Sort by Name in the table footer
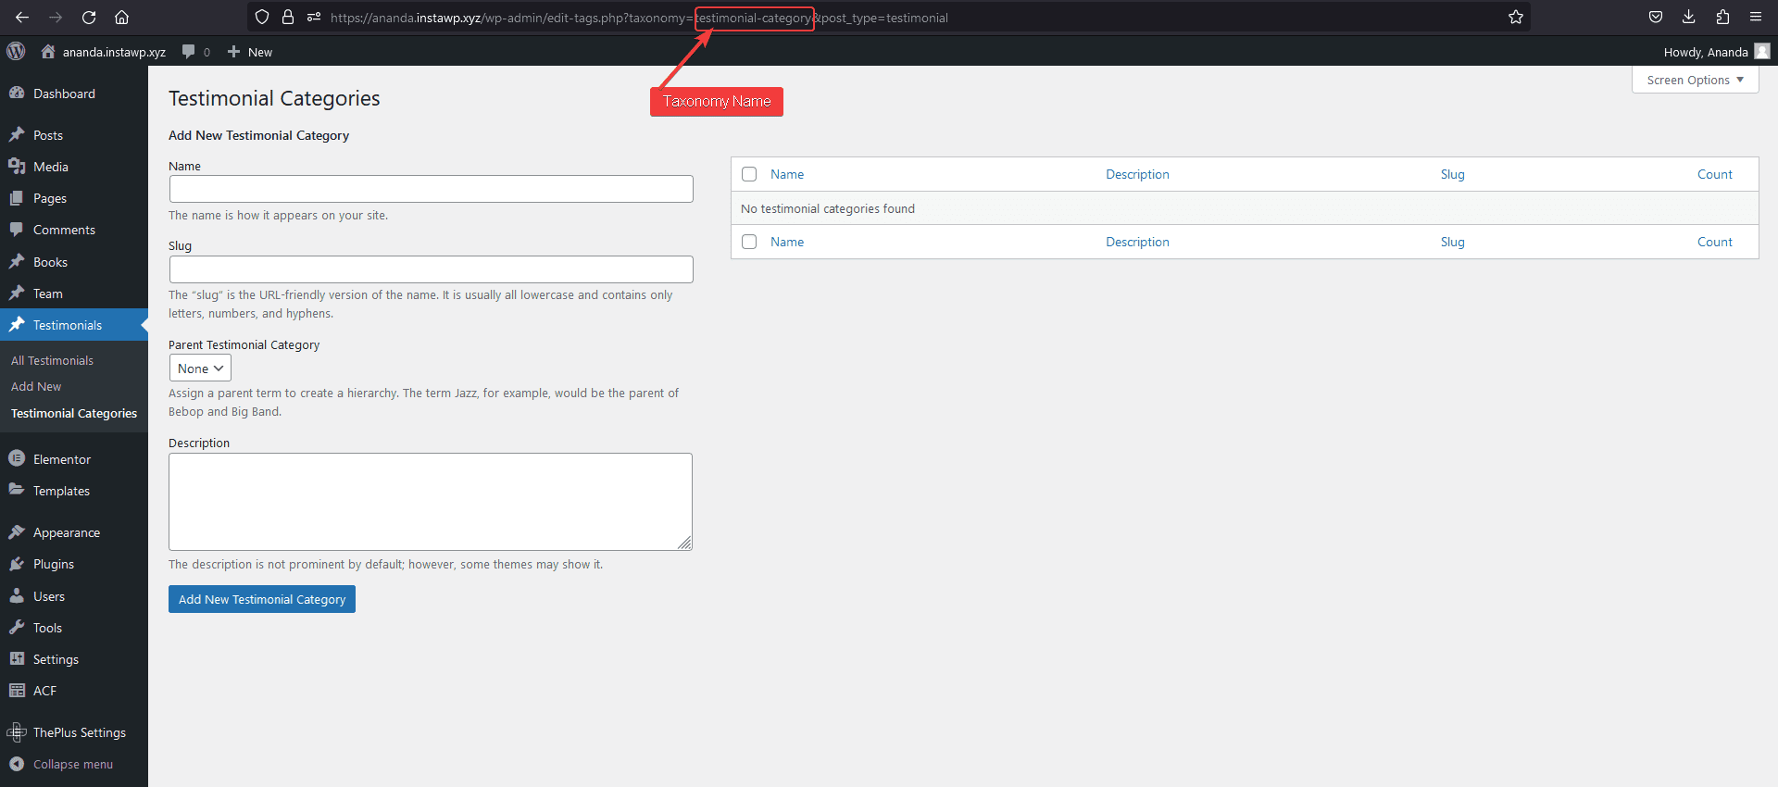The height and width of the screenshot is (787, 1778). (x=787, y=242)
